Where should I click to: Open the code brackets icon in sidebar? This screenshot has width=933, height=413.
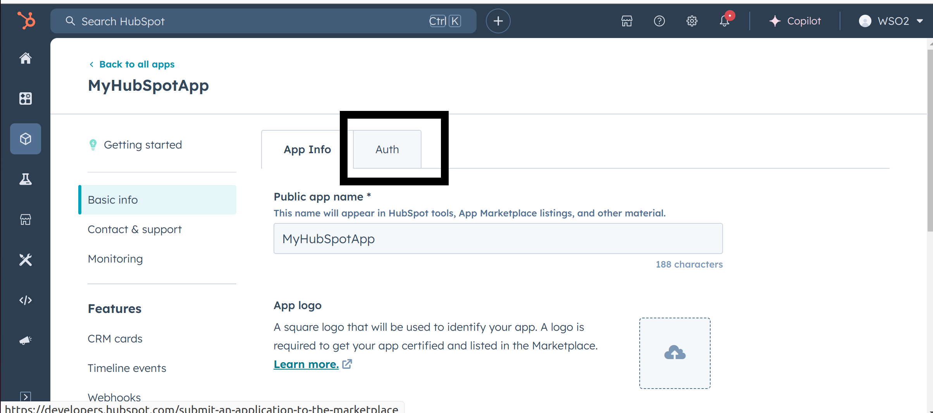point(26,300)
